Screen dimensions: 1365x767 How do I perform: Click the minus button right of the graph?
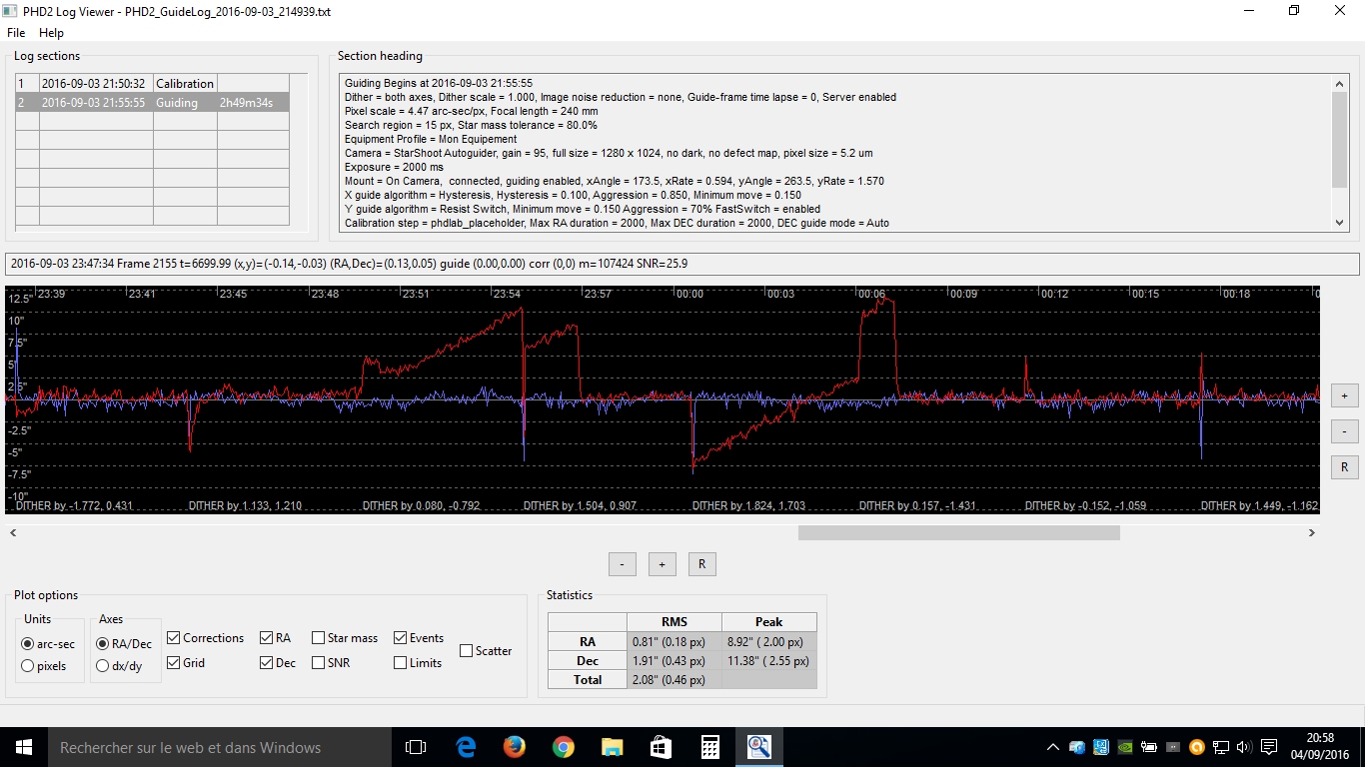(1344, 431)
